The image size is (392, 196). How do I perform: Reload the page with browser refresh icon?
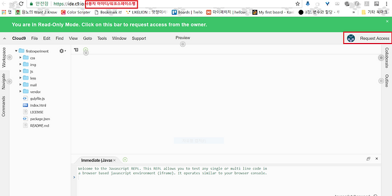[21, 4]
